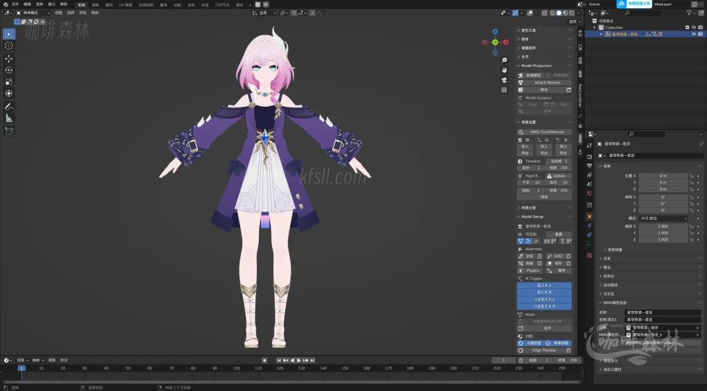Toggle Collection exclude checkbox in outliner
Viewport: 707px width, 391px height.
(x=687, y=28)
